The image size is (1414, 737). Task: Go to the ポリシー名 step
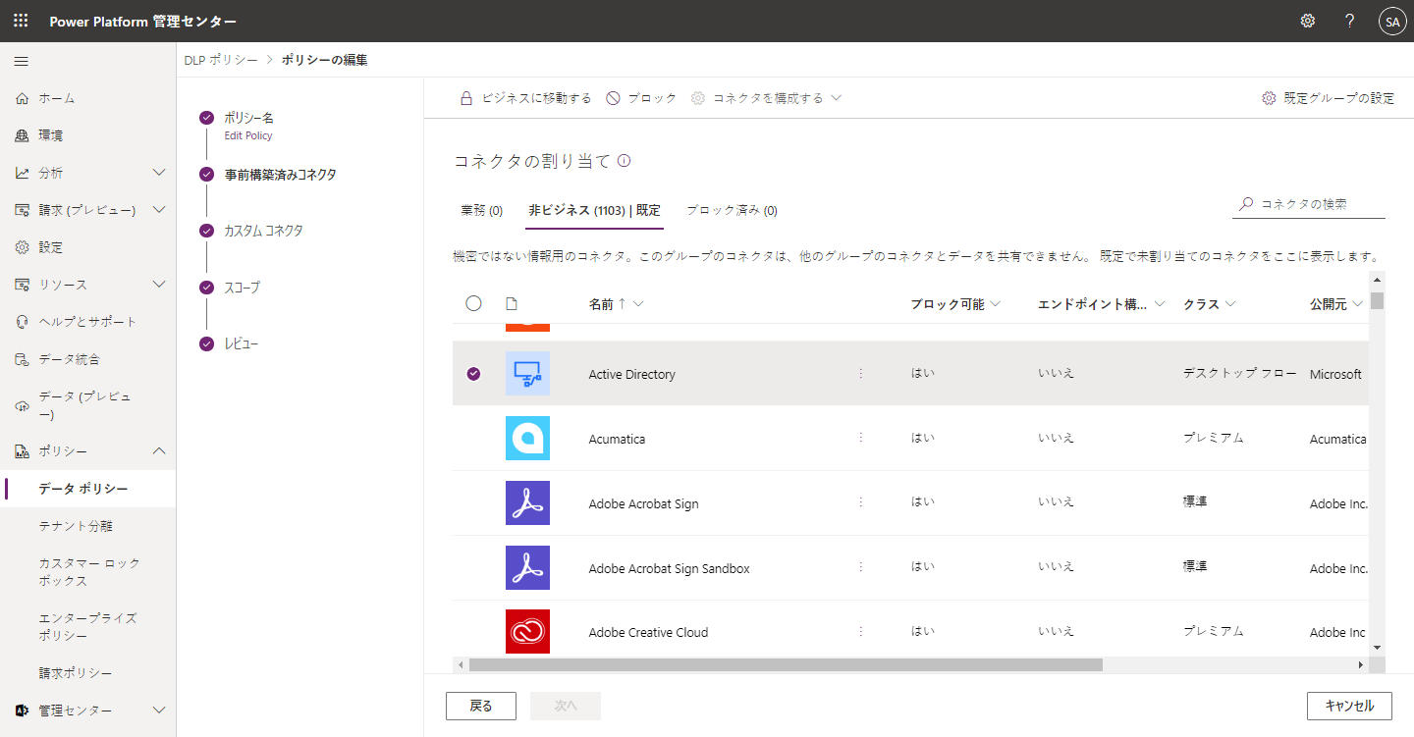pyautogui.click(x=248, y=118)
